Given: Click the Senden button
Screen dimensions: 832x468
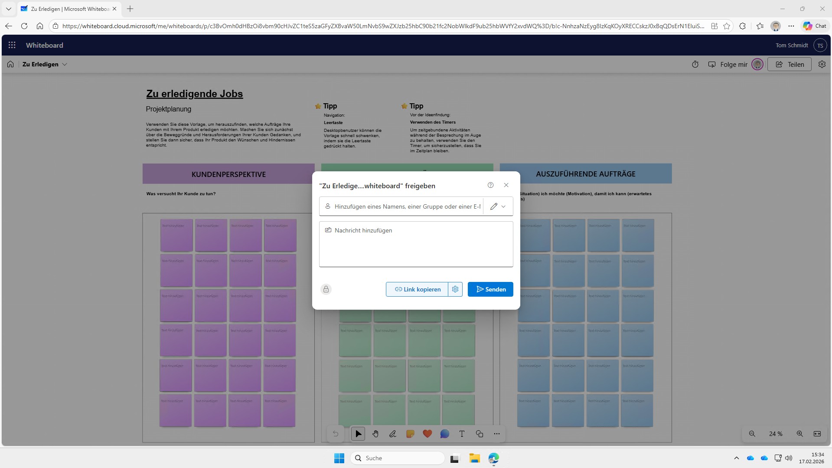Looking at the screenshot, I should 490,289.
